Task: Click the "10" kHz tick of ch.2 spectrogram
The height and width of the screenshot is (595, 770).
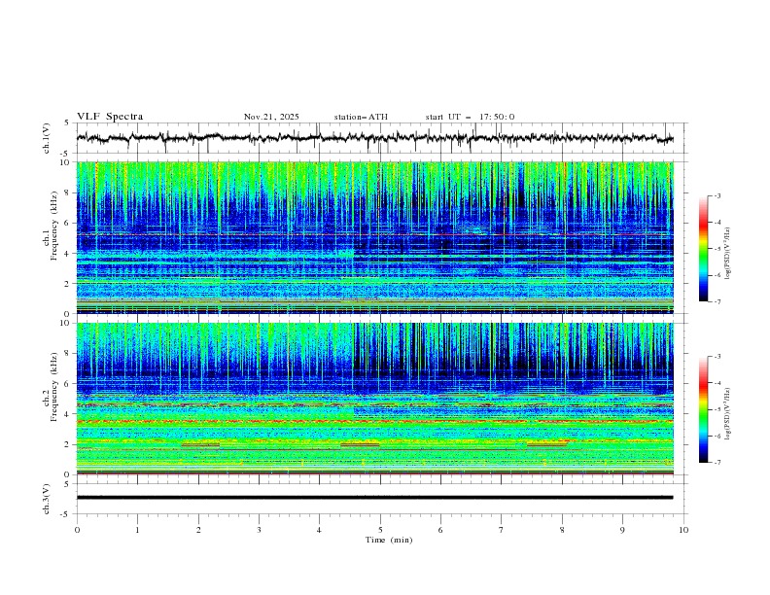Action: click(x=66, y=323)
